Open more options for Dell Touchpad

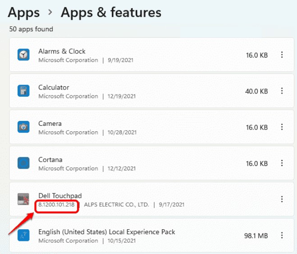pyautogui.click(x=282, y=199)
